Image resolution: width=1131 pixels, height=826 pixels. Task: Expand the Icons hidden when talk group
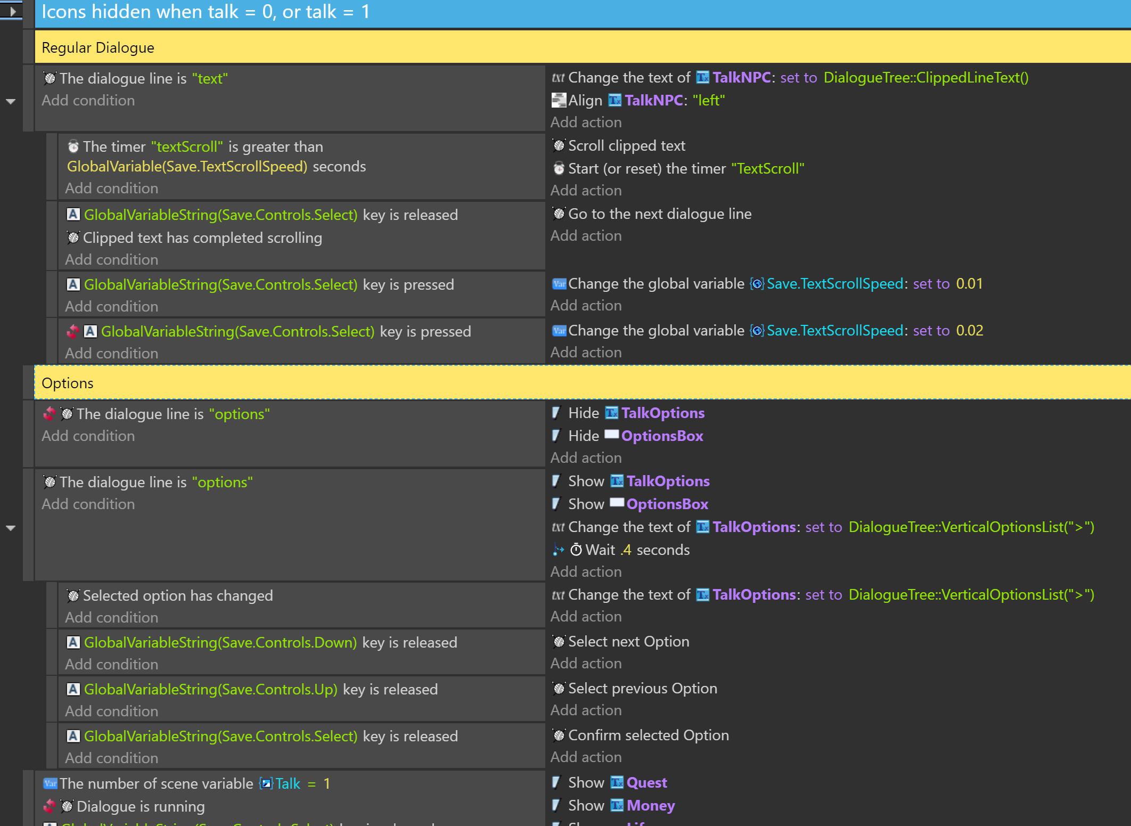[x=13, y=11]
